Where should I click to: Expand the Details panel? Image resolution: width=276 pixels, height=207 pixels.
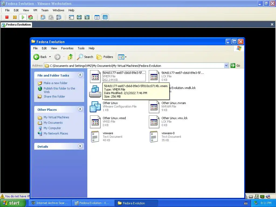click(x=80, y=146)
